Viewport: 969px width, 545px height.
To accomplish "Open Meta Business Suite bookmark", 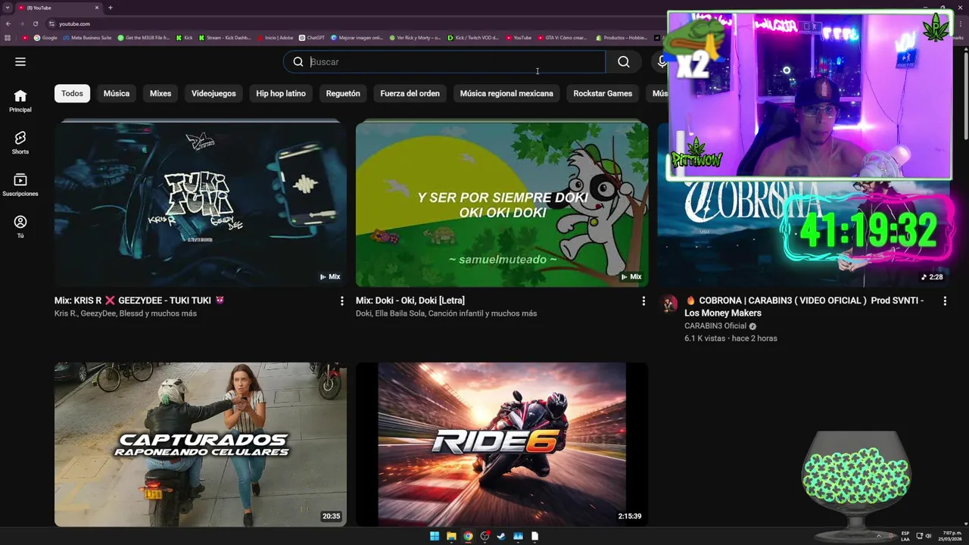I will [87, 38].
